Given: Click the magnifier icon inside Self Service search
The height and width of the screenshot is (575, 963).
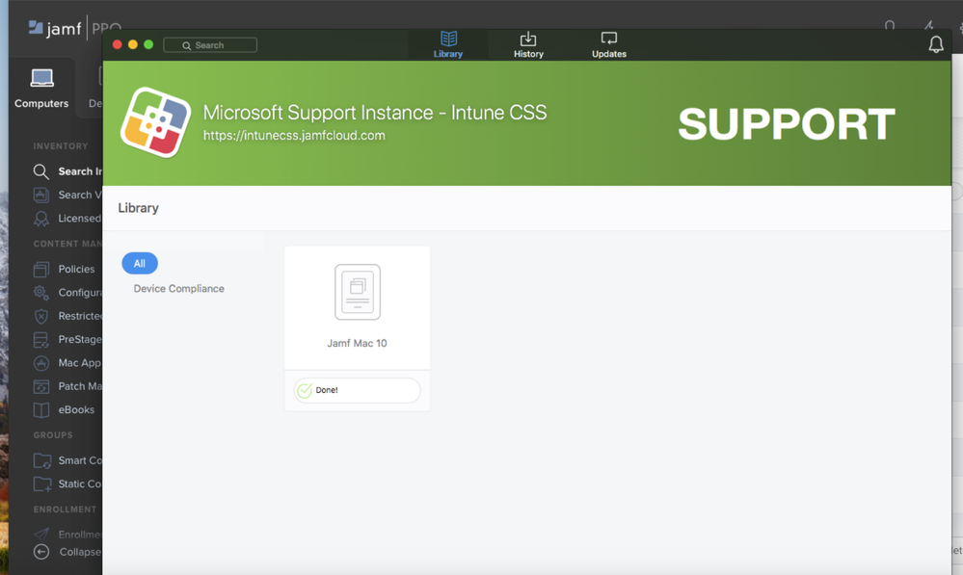Looking at the screenshot, I should [x=187, y=45].
